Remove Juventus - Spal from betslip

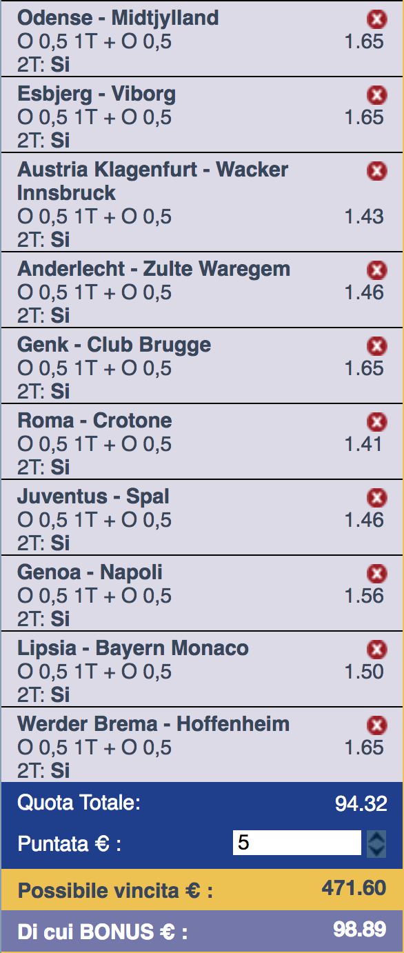[377, 497]
